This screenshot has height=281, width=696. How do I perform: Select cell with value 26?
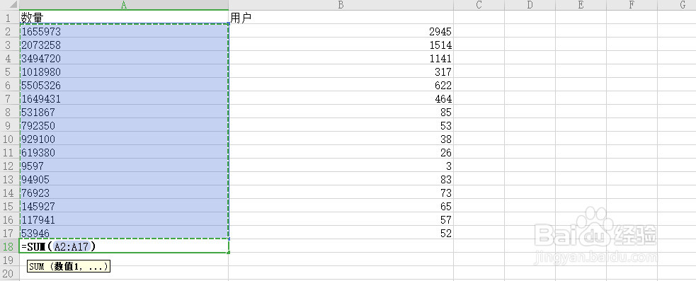341,151
